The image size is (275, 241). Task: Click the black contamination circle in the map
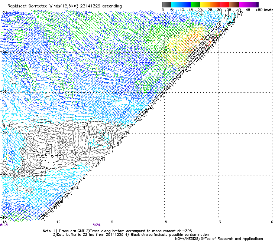click(x=52, y=156)
